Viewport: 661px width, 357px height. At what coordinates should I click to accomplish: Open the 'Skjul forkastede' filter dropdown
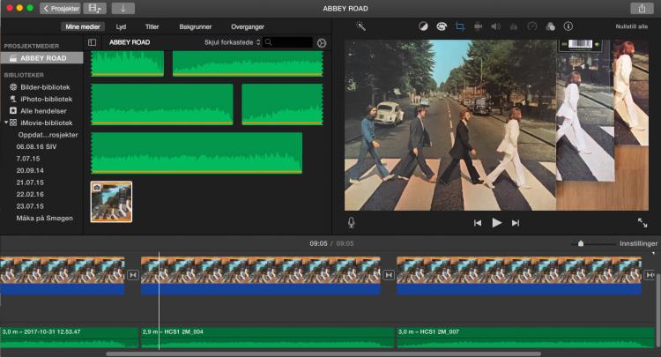coord(232,42)
